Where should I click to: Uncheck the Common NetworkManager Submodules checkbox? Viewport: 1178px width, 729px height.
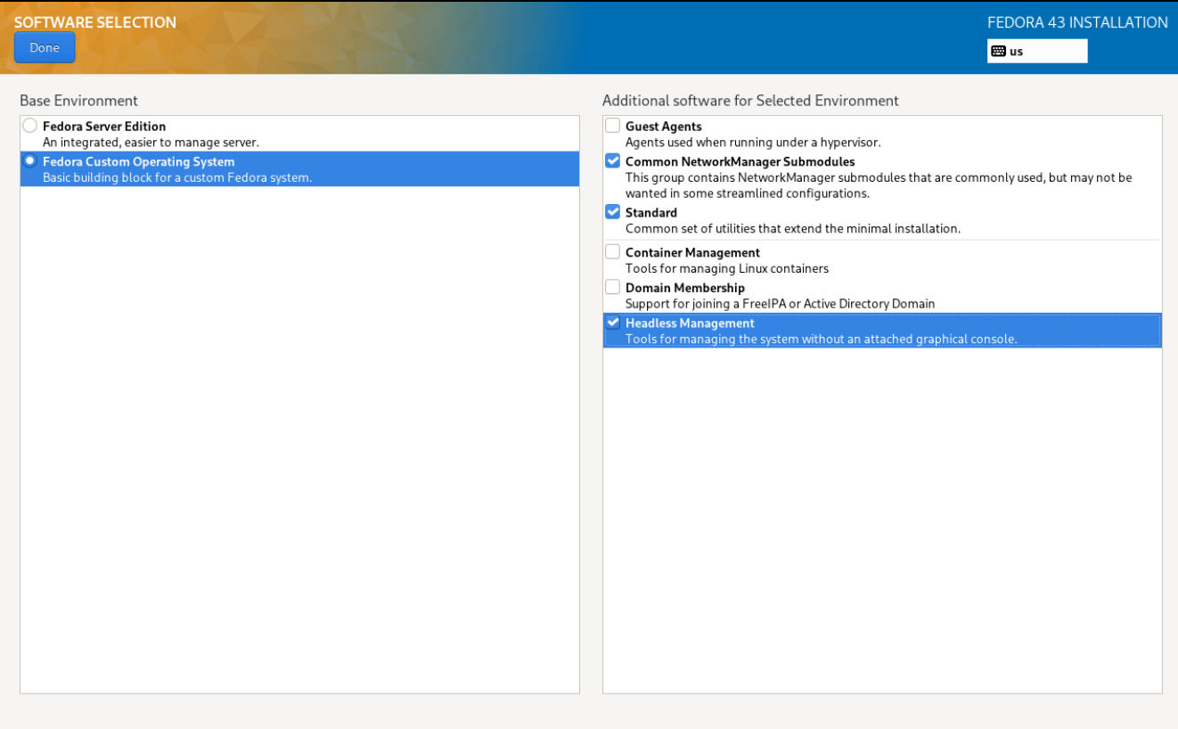[612, 161]
